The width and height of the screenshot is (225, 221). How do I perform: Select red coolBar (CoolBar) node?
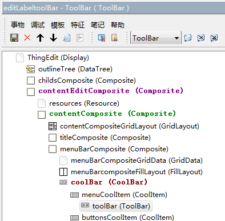click(x=109, y=182)
